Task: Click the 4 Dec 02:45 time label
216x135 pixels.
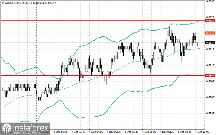Action: [x=78, y=132]
